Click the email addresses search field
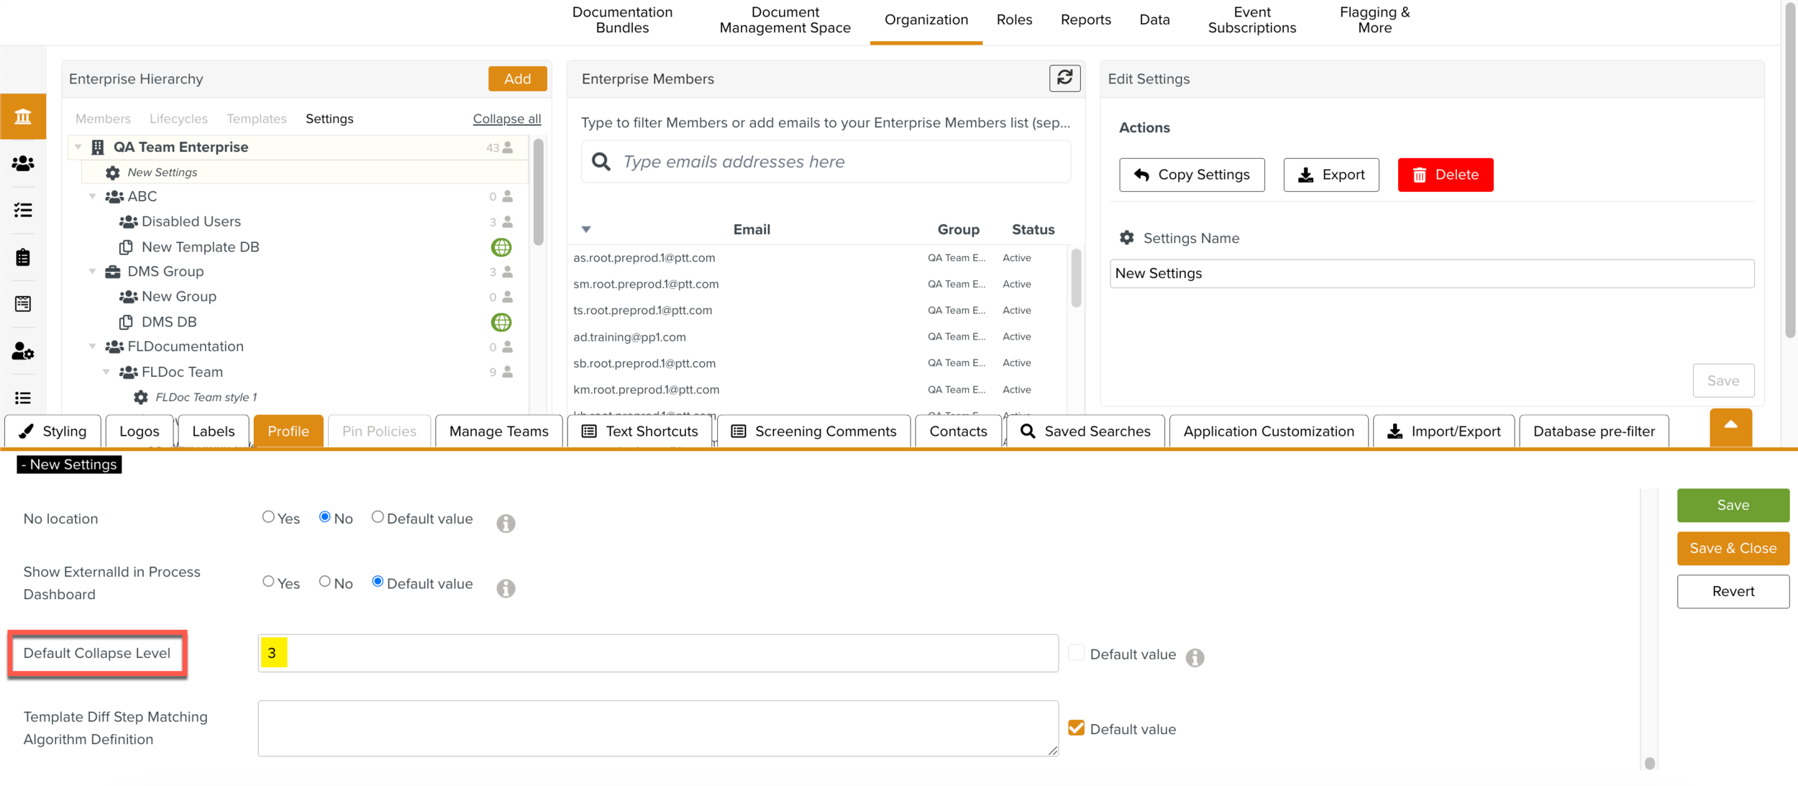This screenshot has height=786, width=1798. (827, 162)
